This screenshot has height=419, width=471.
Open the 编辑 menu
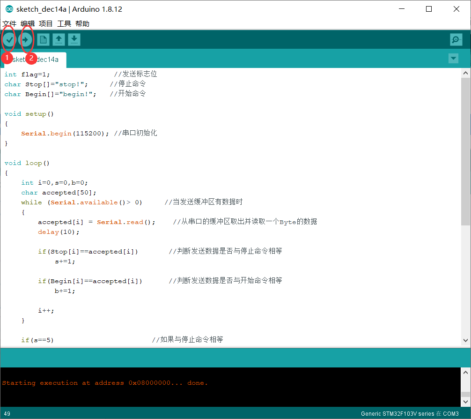(x=28, y=23)
